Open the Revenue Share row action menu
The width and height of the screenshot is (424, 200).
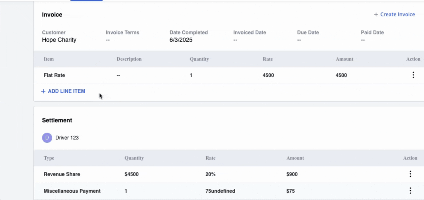pyautogui.click(x=410, y=174)
